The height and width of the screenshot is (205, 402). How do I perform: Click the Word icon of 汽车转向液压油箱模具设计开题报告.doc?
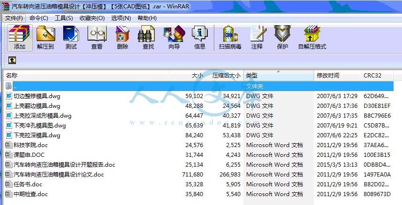pyautogui.click(x=9, y=164)
